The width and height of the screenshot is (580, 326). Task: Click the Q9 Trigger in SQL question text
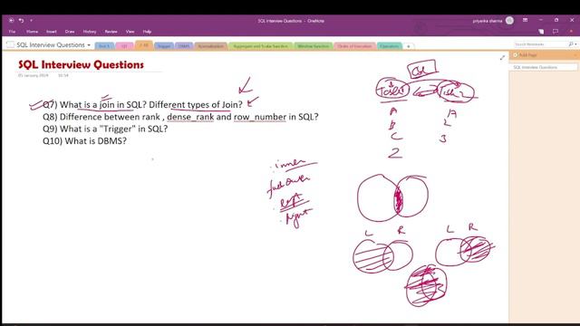pyautogui.click(x=105, y=129)
